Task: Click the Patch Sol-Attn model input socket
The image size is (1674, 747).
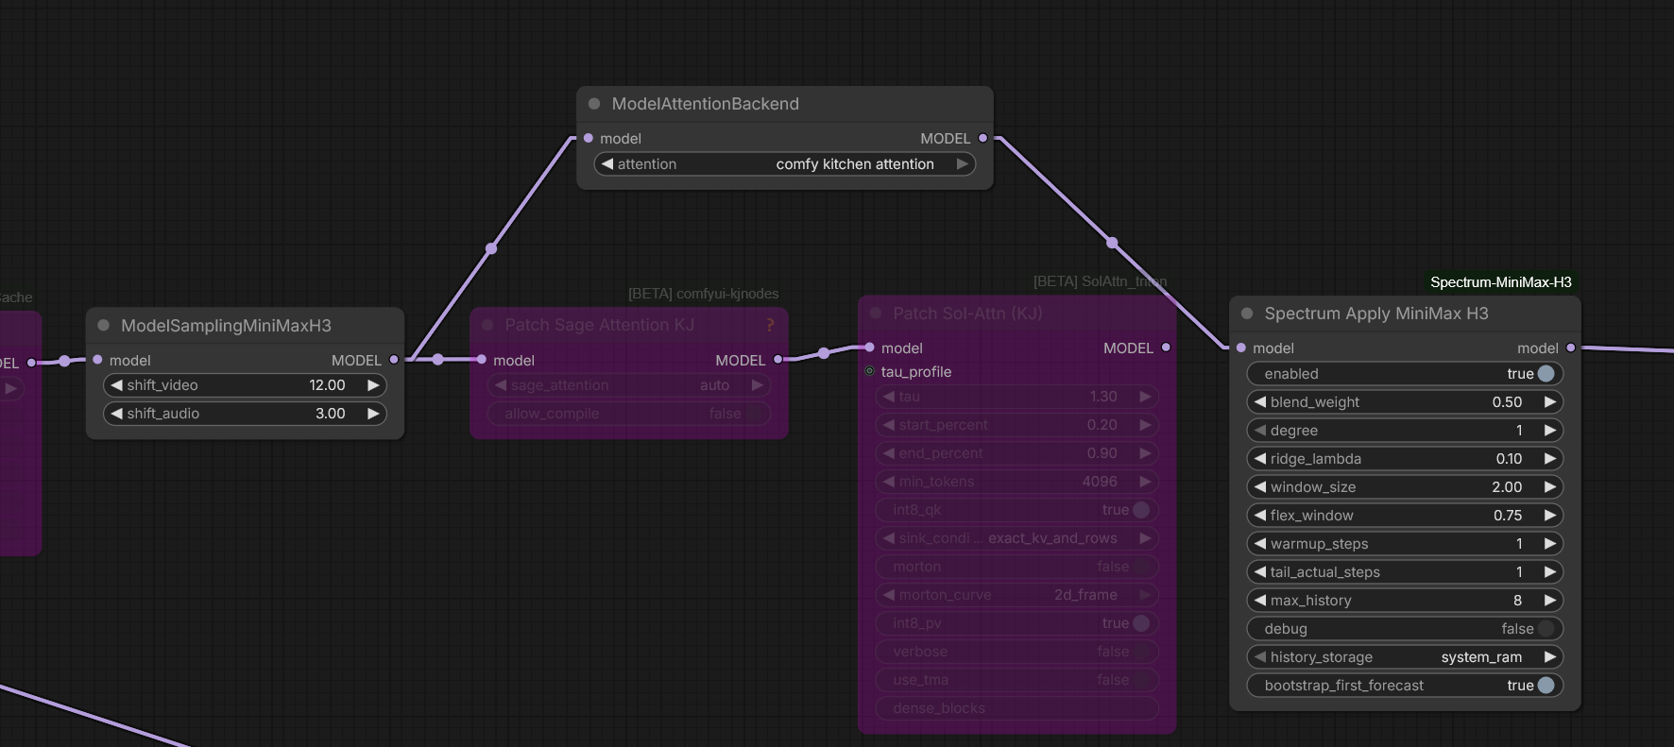Action: 869,348
